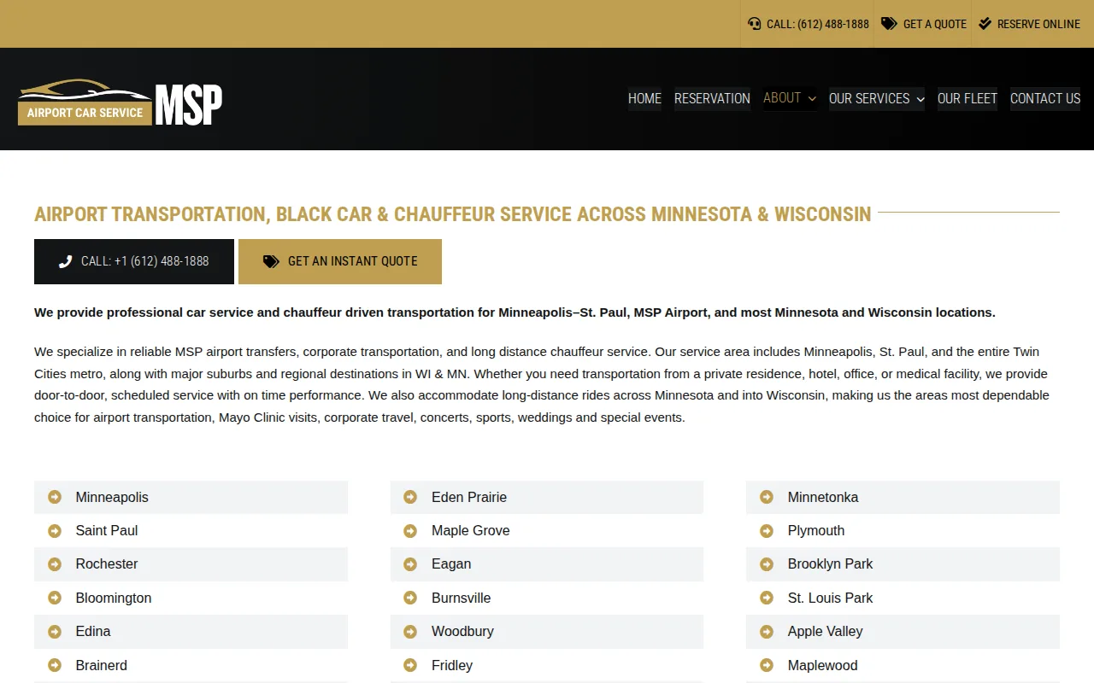The width and height of the screenshot is (1094, 683).
Task: Open the Home menu item
Action: [644, 99]
